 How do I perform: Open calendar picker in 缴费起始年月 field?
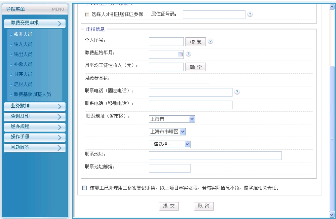(x=180, y=54)
